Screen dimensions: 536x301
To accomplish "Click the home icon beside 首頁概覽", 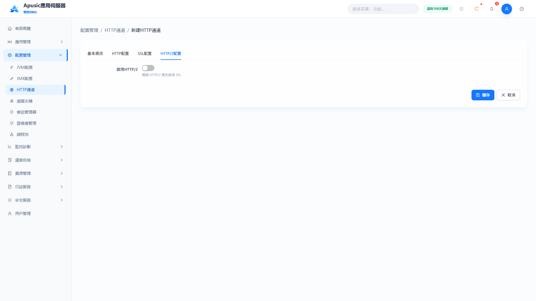I will point(10,28).
